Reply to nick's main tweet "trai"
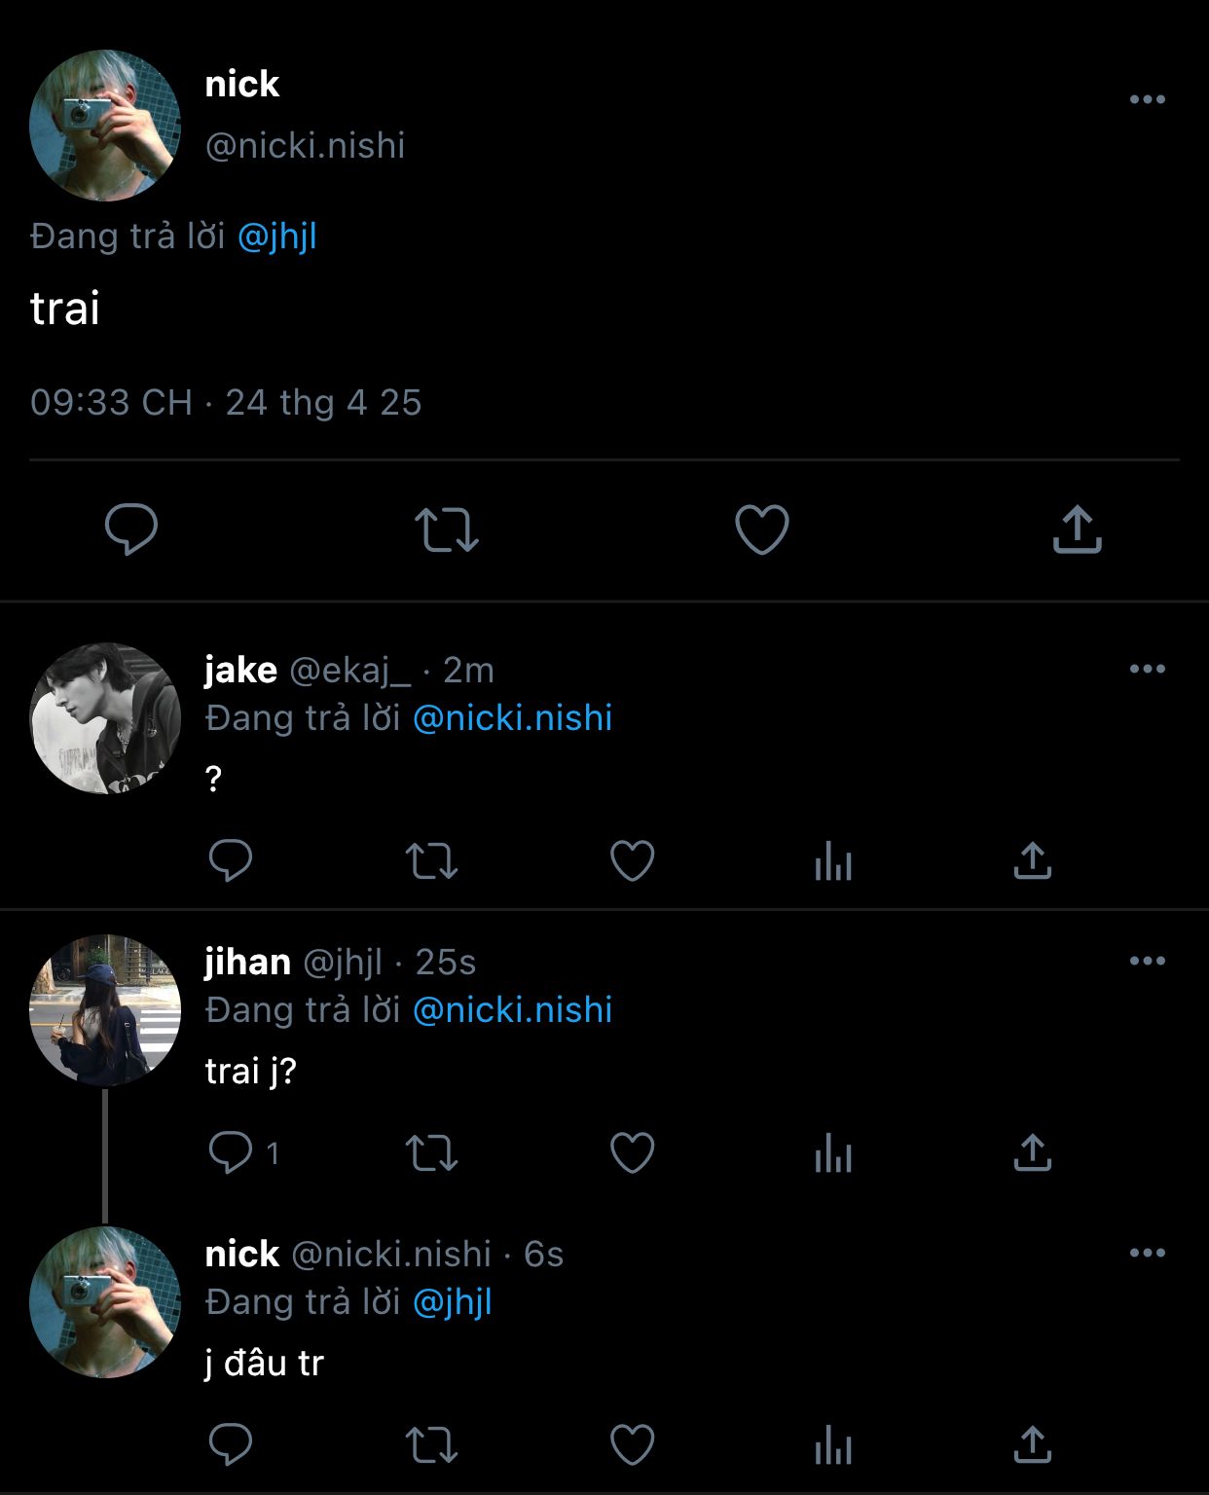 131,529
